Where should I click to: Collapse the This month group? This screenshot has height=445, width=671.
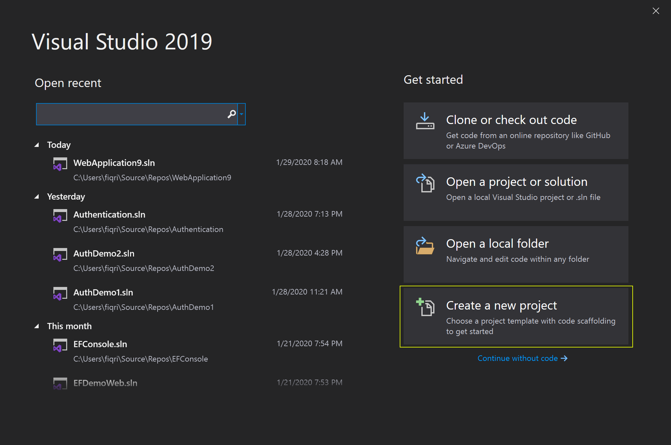point(37,326)
